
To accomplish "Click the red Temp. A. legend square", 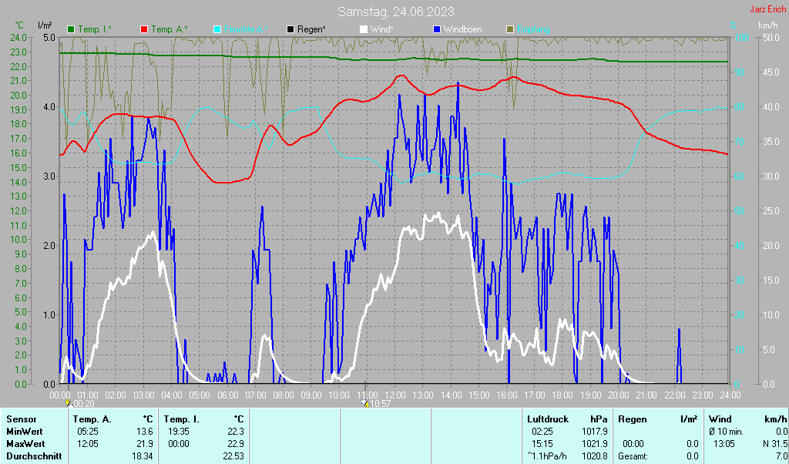I will click(144, 29).
